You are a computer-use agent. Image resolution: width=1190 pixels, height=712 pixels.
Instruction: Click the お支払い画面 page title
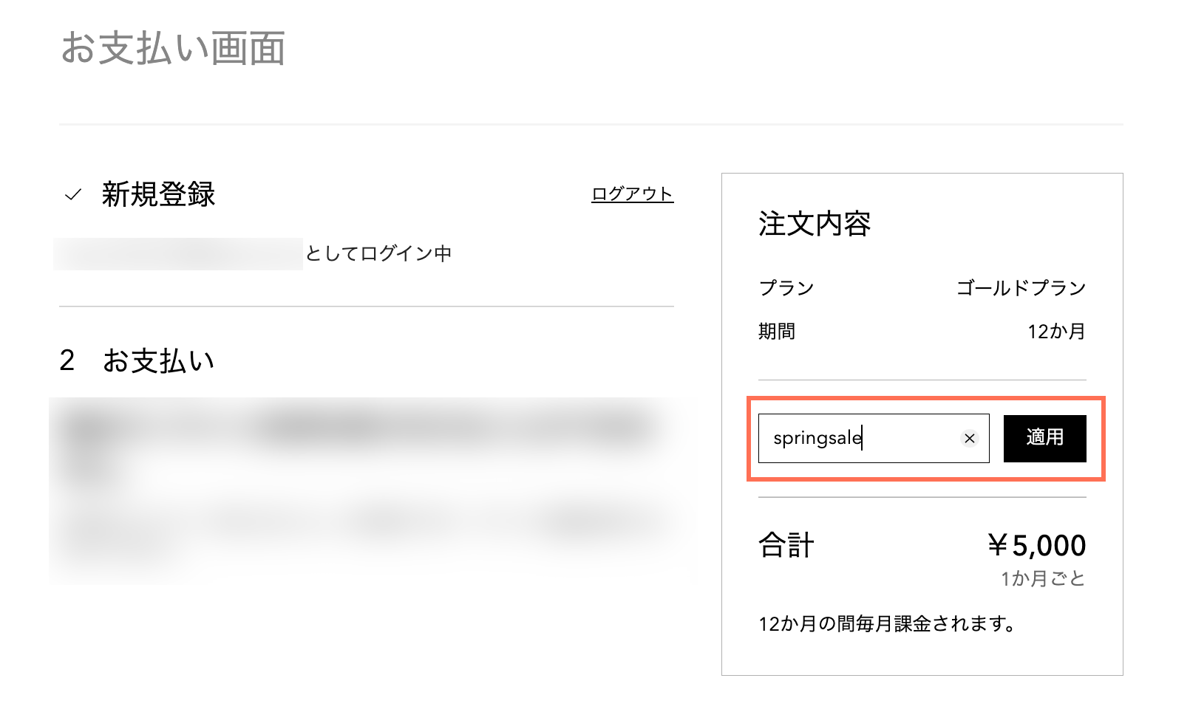pyautogui.click(x=172, y=48)
